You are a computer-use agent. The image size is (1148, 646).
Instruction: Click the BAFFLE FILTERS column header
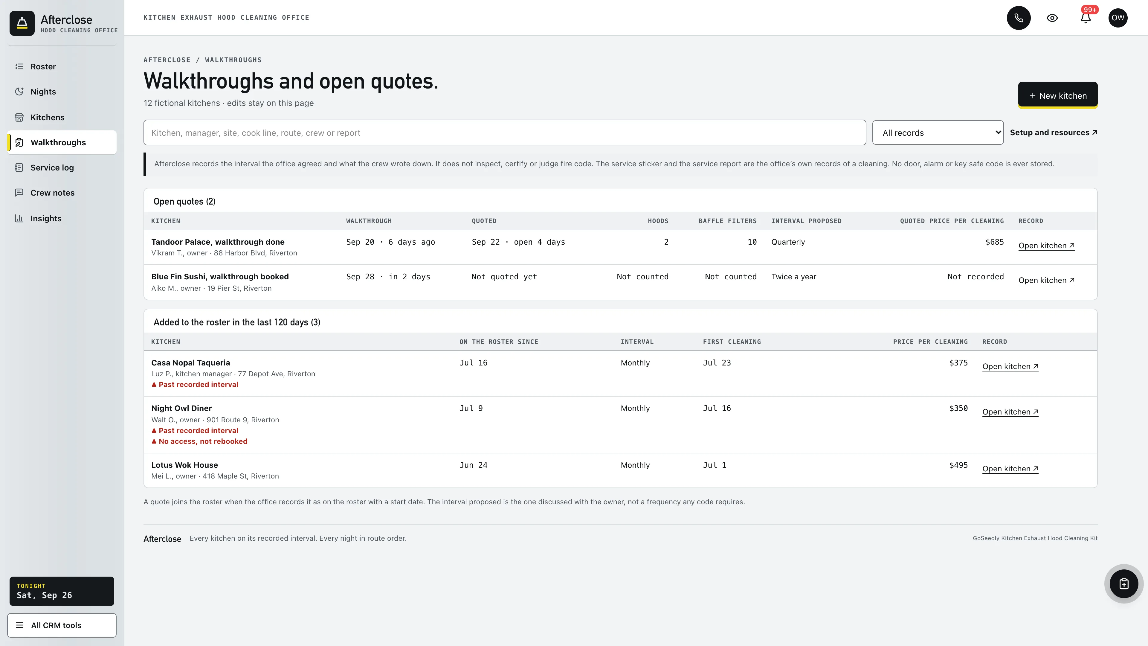pyautogui.click(x=727, y=221)
